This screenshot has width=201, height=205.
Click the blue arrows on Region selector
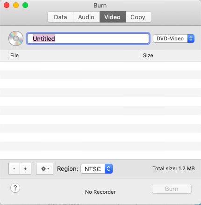pyautogui.click(x=108, y=169)
